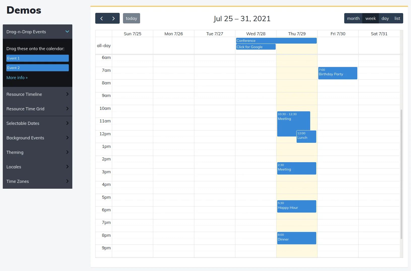Click the Wed 7/28 column header
This screenshot has width=411, height=271.
click(256, 34)
